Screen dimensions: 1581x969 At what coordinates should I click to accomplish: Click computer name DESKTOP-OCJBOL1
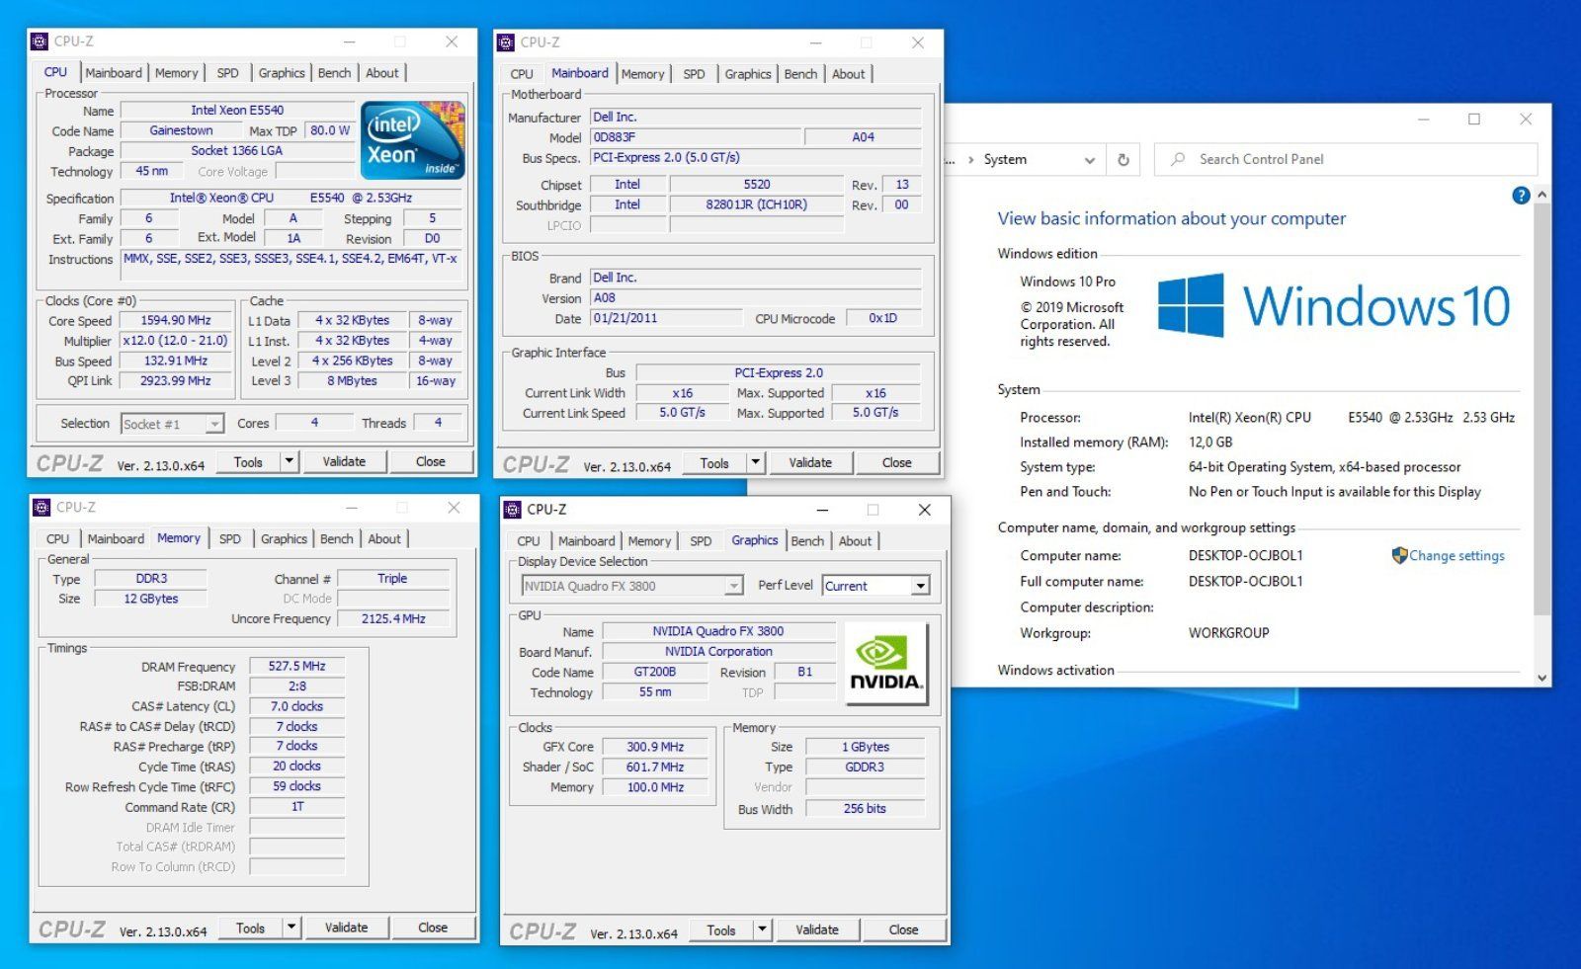(x=1245, y=555)
